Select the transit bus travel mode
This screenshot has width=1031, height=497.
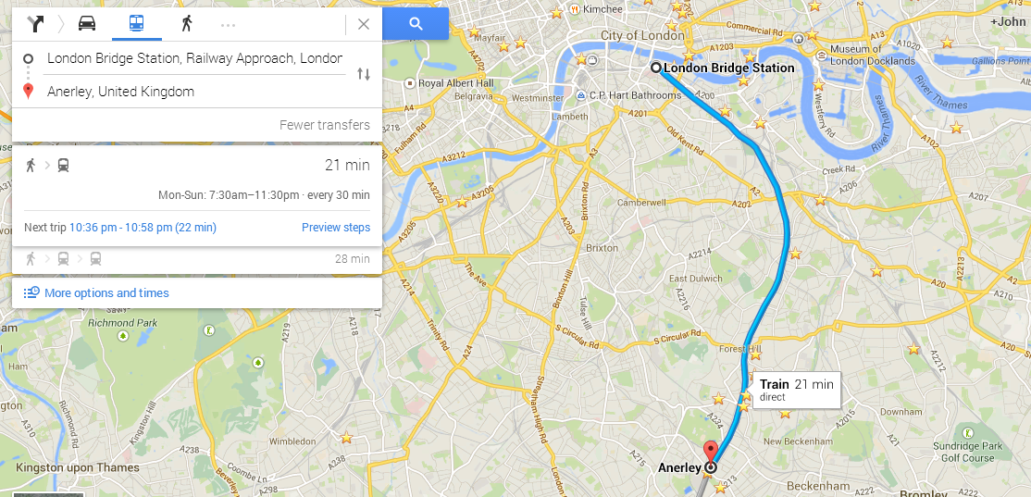click(x=136, y=24)
